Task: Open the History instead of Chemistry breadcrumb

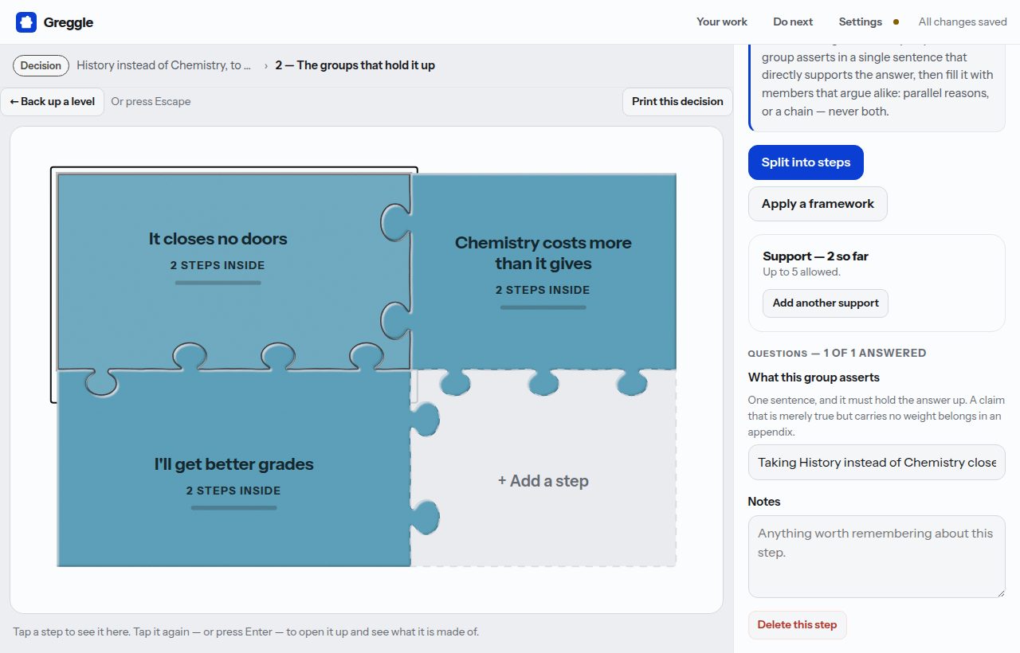Action: tap(164, 65)
